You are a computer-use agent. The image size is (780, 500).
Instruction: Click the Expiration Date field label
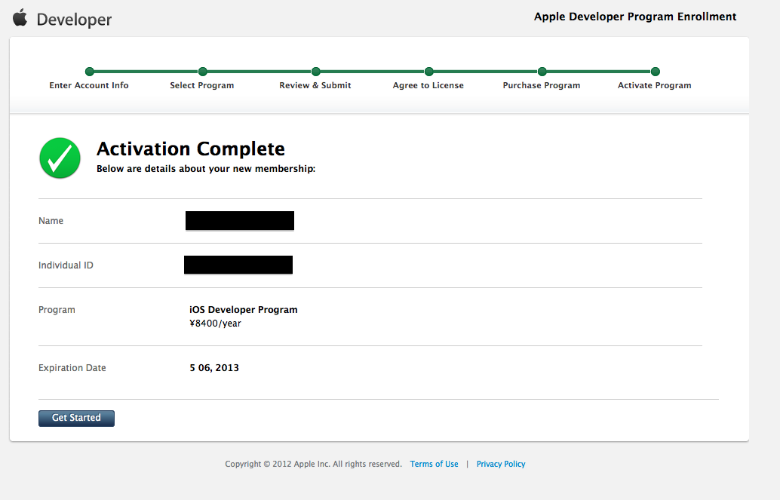point(72,368)
